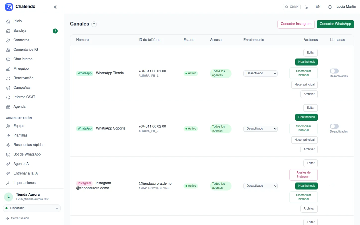
Task: Click the Campañas megaphone icon
Action: point(8,88)
